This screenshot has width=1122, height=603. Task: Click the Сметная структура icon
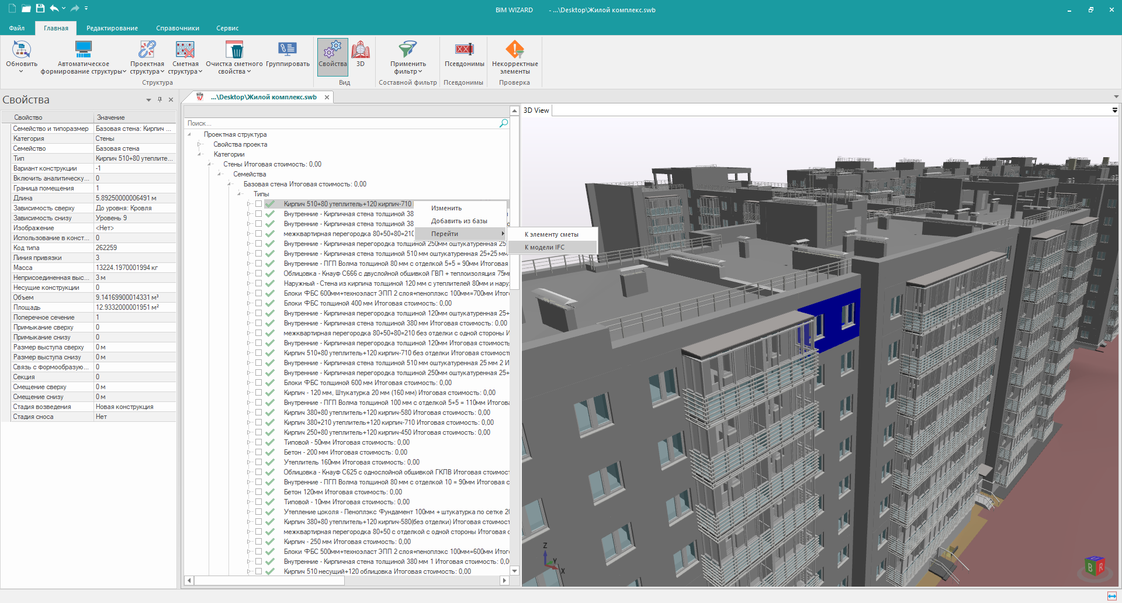pyautogui.click(x=185, y=49)
